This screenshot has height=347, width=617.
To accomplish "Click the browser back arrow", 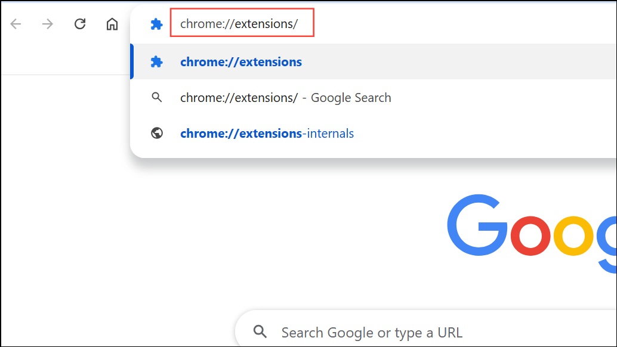I will [x=15, y=24].
